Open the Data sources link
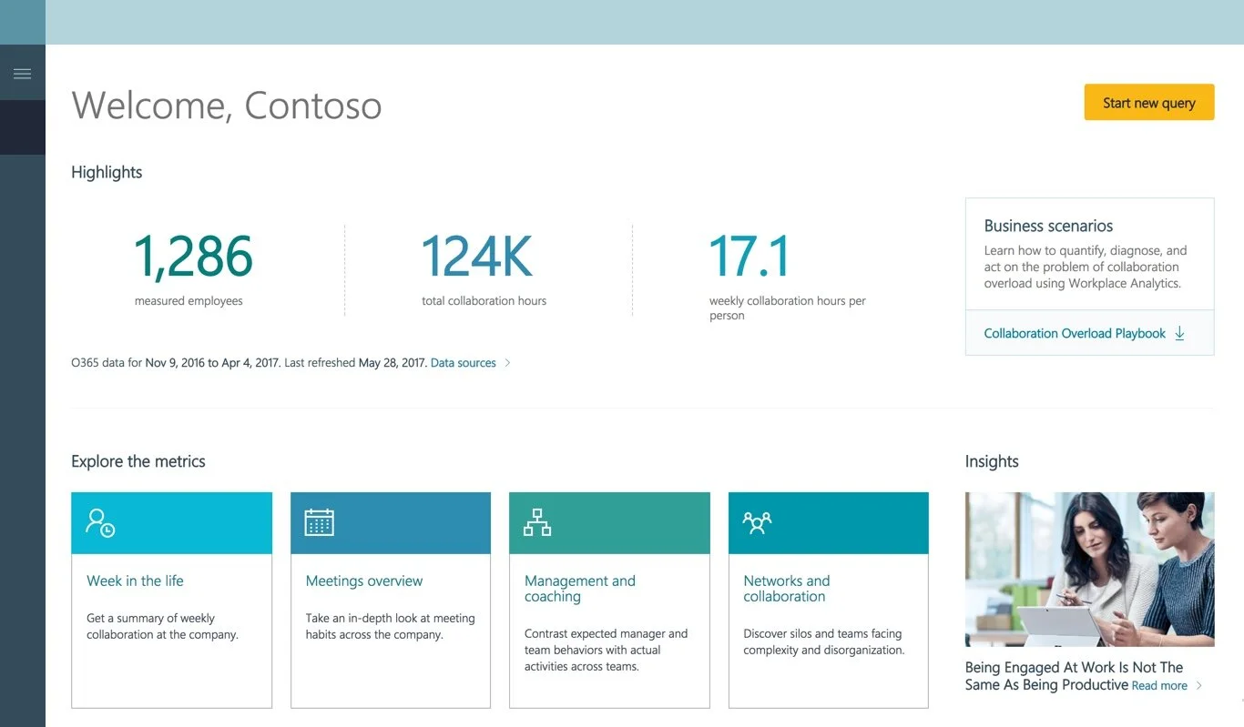This screenshot has height=727, width=1244. coord(463,362)
